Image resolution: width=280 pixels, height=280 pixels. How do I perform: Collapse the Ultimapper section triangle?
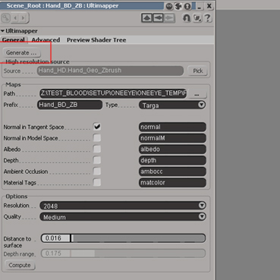click(x=2, y=31)
